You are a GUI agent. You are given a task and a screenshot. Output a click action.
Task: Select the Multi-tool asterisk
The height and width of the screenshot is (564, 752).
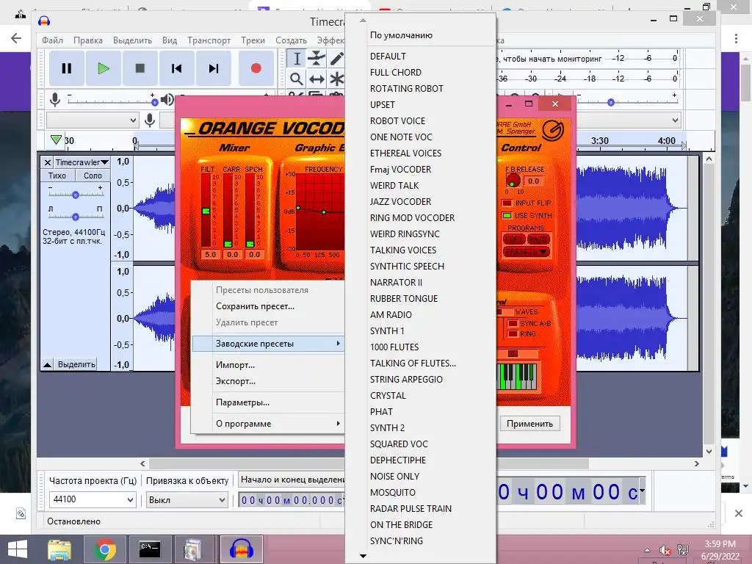click(336, 79)
